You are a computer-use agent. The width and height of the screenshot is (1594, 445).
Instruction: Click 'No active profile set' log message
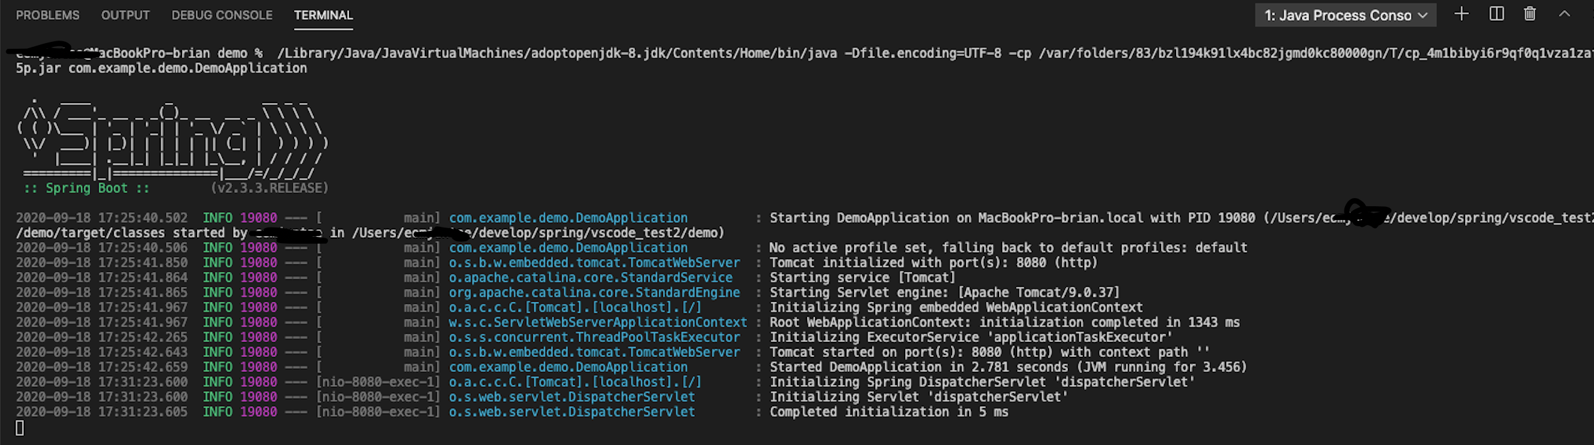[1008, 247]
